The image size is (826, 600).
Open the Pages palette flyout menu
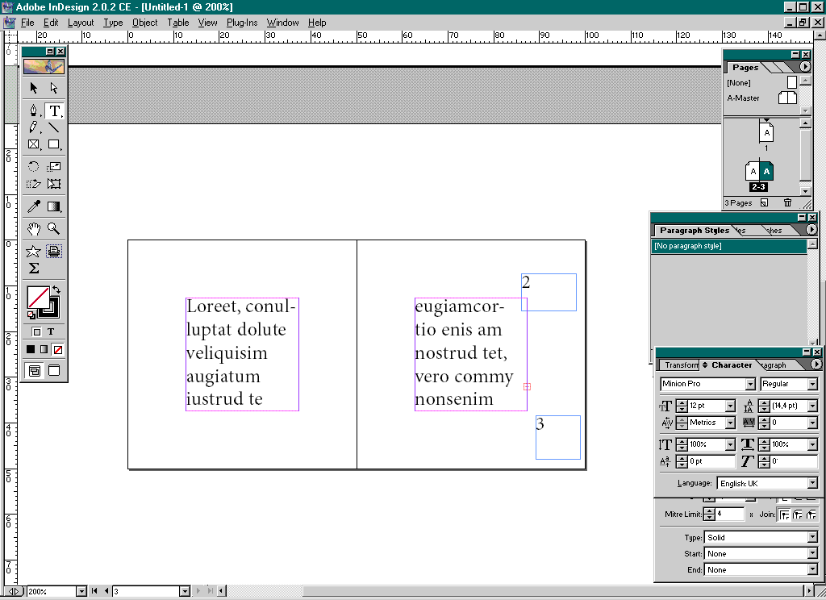point(805,67)
